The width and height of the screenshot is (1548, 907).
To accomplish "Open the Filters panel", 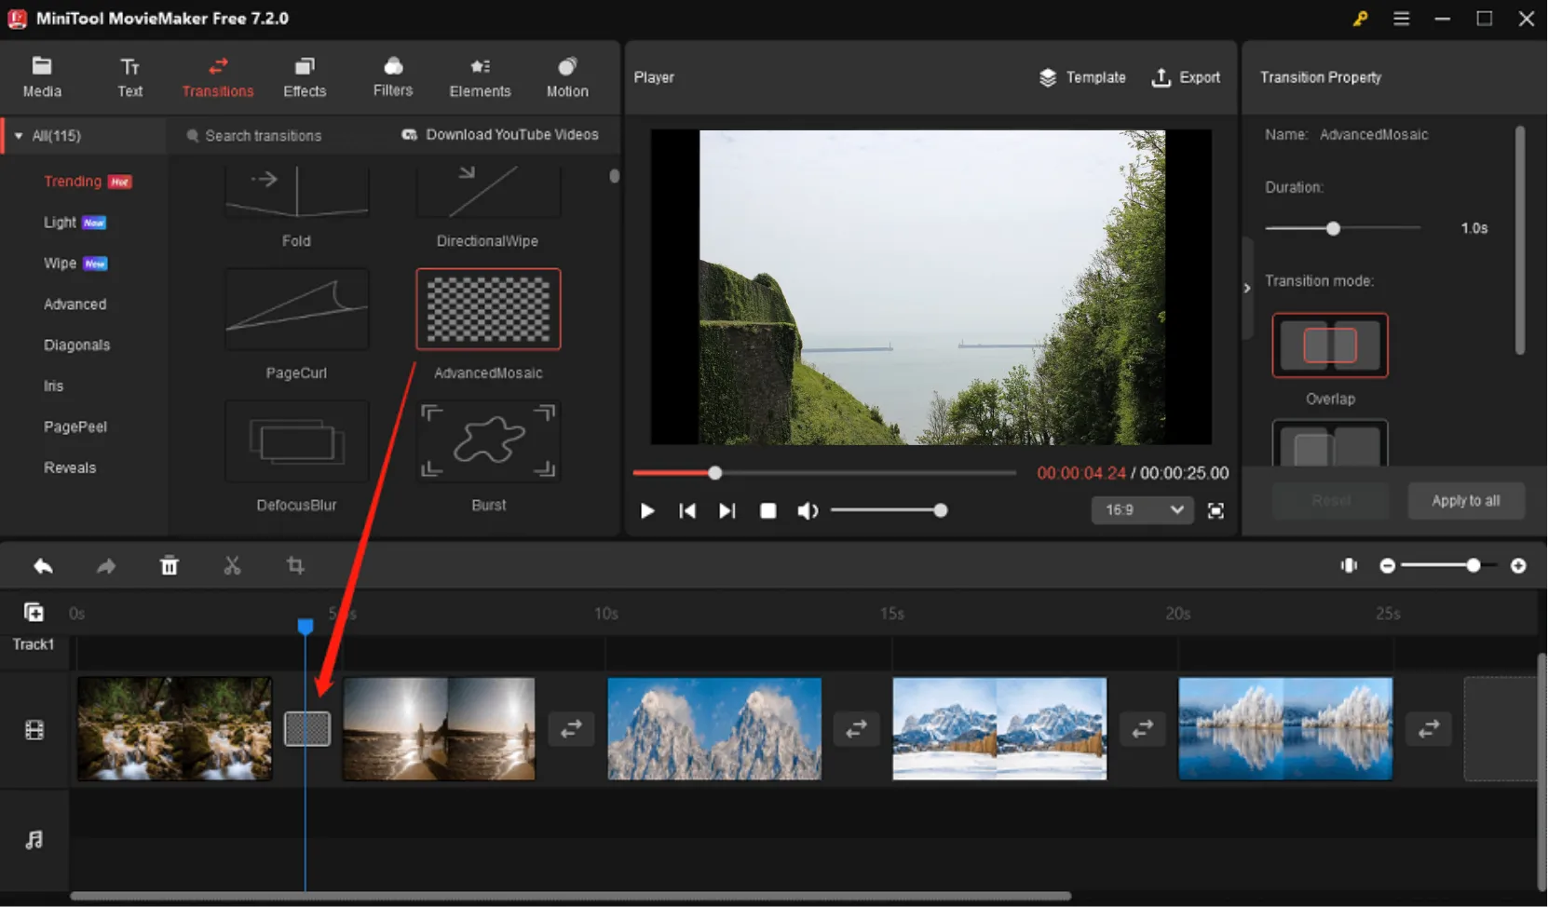I will [391, 76].
